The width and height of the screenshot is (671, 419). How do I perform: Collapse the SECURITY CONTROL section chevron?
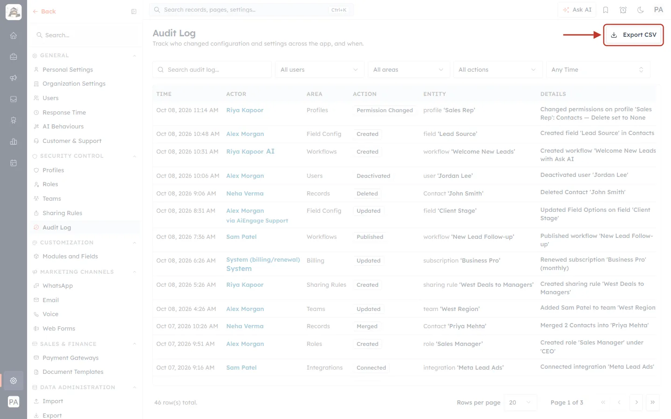[135, 156]
